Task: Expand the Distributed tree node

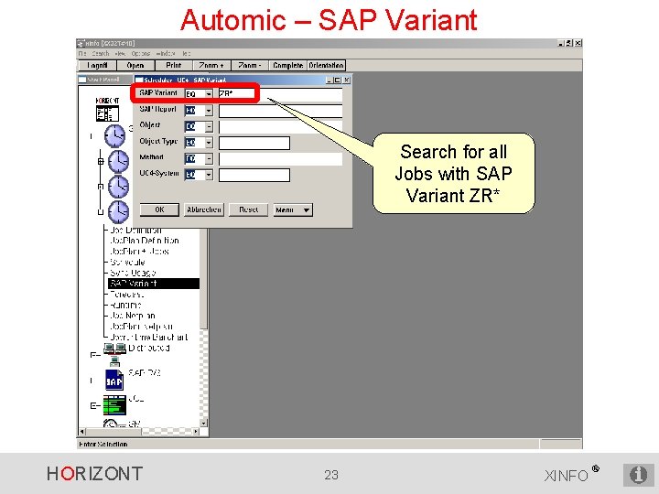Action: [92, 355]
